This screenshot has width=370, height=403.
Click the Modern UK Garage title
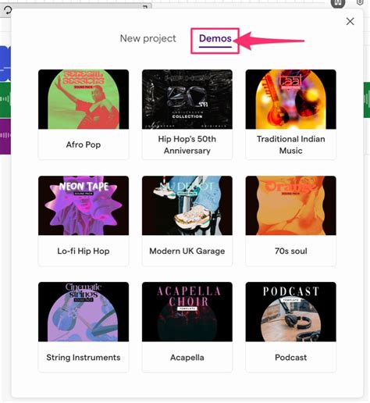point(187,251)
